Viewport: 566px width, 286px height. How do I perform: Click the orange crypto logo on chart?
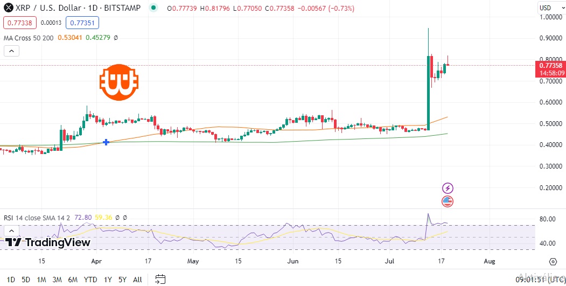pyautogui.click(x=119, y=82)
